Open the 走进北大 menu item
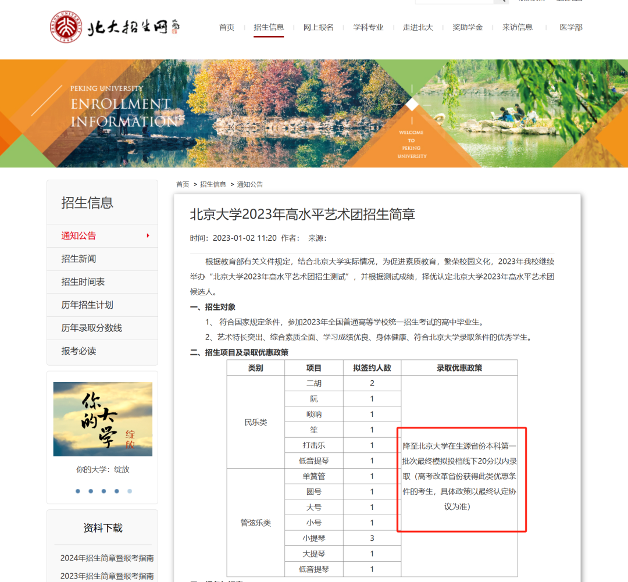The height and width of the screenshot is (582, 628). click(418, 27)
